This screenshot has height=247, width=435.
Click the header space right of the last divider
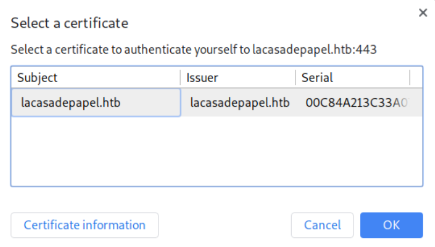(418, 77)
